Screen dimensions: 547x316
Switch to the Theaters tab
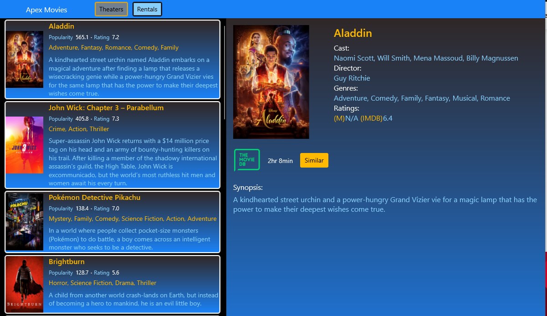pos(111,9)
